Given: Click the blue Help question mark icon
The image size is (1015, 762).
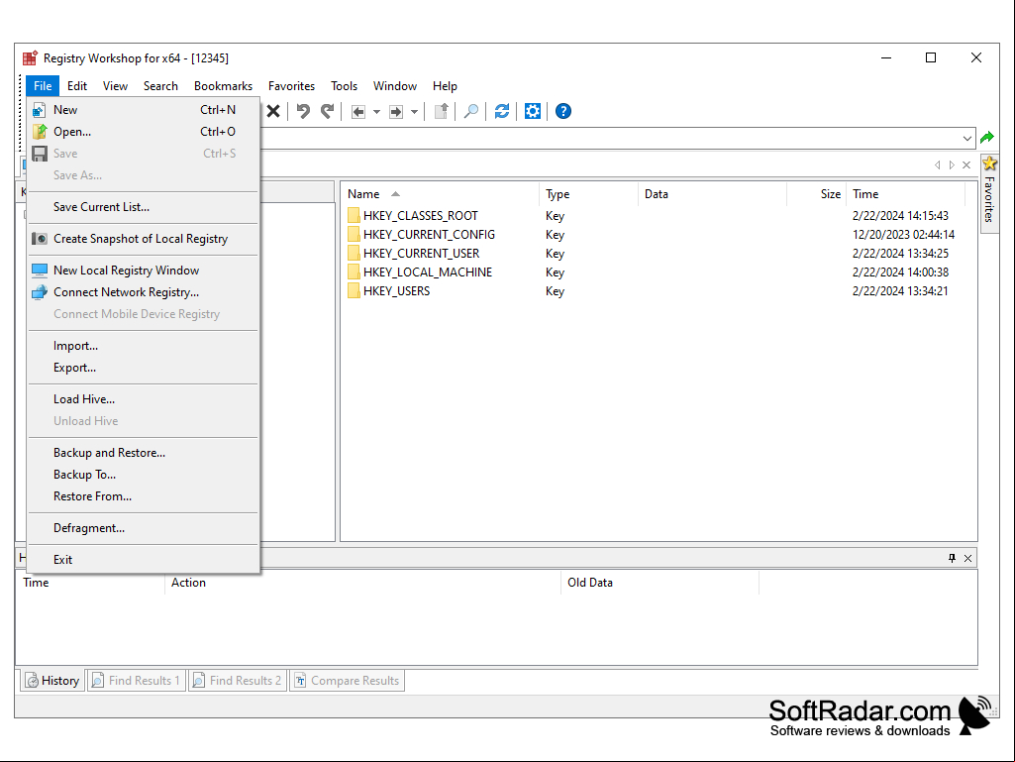Looking at the screenshot, I should 563,111.
